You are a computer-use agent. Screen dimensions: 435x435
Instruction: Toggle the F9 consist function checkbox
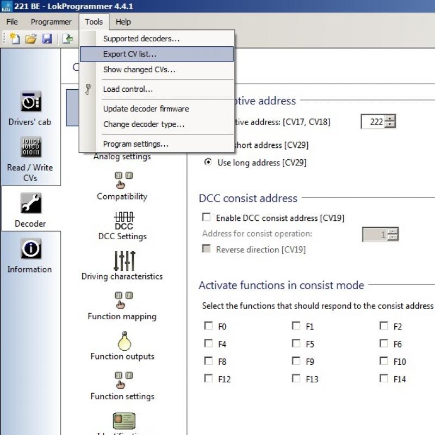(x=296, y=361)
